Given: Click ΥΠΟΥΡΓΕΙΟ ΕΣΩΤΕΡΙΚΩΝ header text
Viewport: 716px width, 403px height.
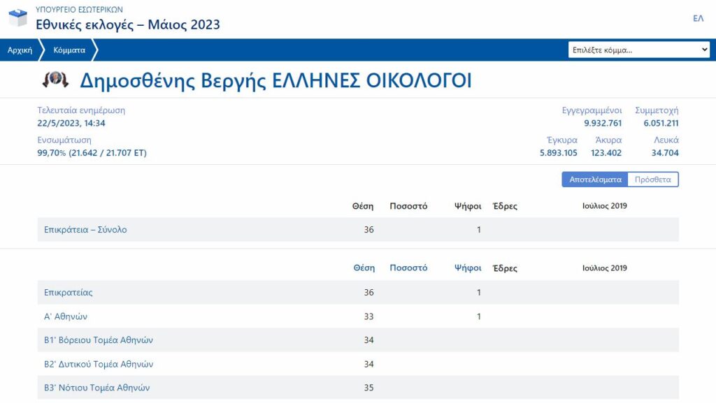Looking at the screenshot, I should (79, 10).
